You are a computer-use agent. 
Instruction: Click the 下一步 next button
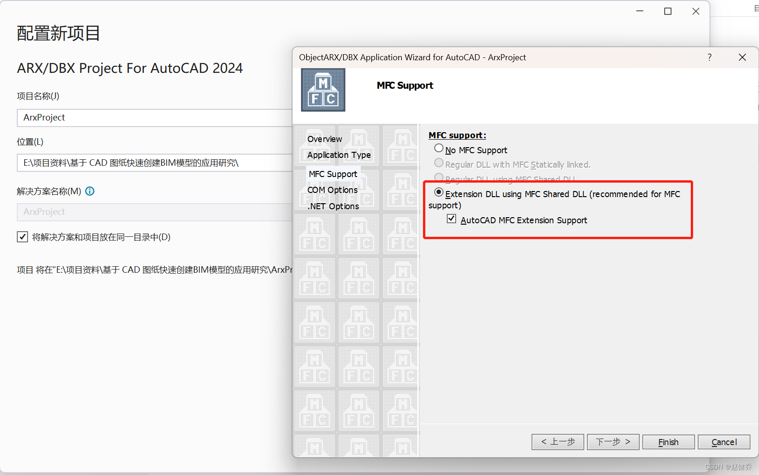pyautogui.click(x=613, y=442)
